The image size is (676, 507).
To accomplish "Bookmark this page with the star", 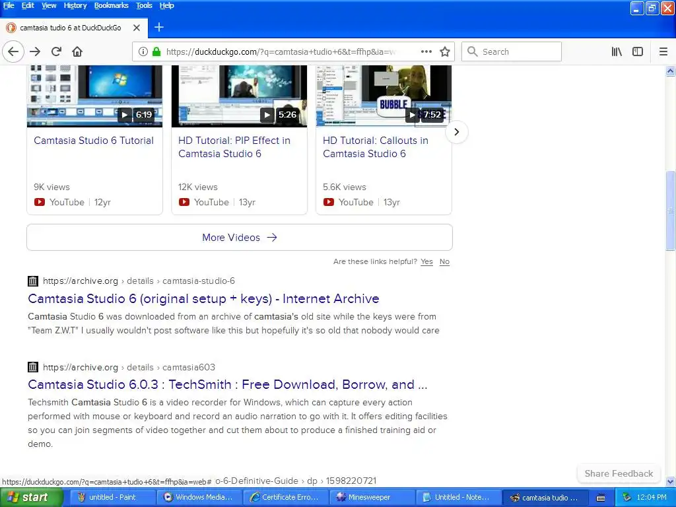I will pyautogui.click(x=445, y=51).
